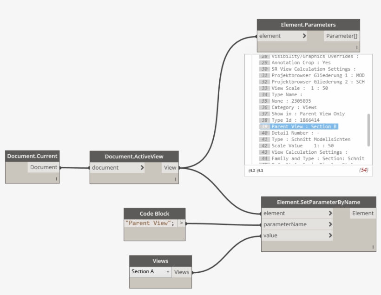Click the Element.Parameters node title bar
381x295 pixels.
point(309,25)
